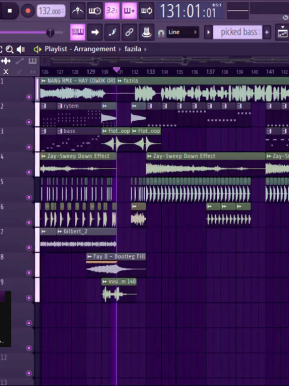Adjust the purple volume slider knob
This screenshot has height=386, width=289.
pyautogui.click(x=50, y=32)
